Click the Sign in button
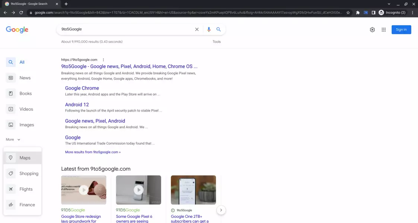Screen dimensions: 418x223 (401, 30)
